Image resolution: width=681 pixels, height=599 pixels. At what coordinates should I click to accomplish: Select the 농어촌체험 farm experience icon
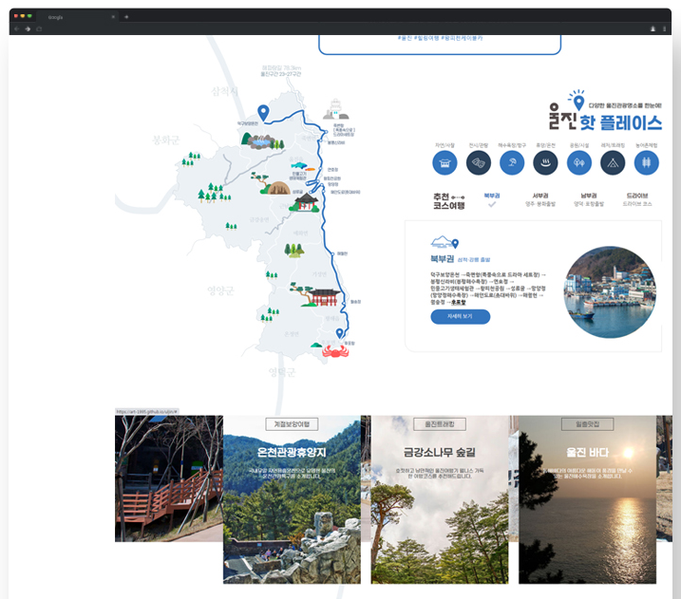[646, 163]
